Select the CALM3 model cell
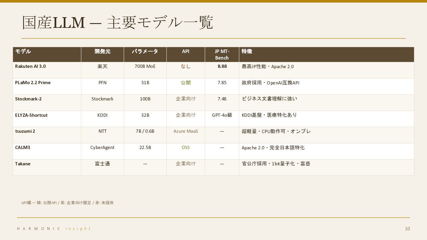427x240 pixels. pos(47,151)
